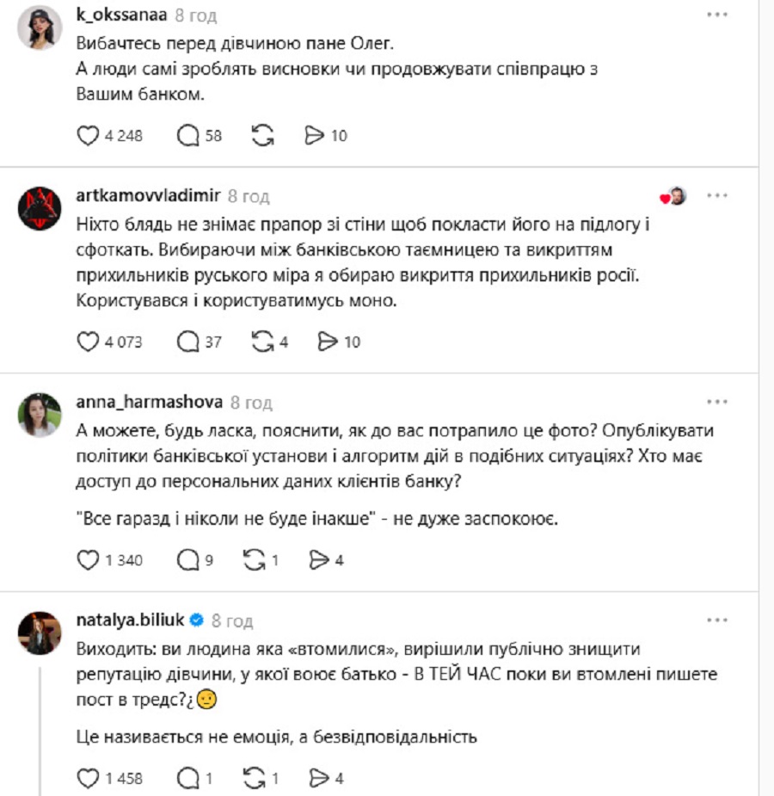Share the natalya.biliuk comment

coord(320,778)
